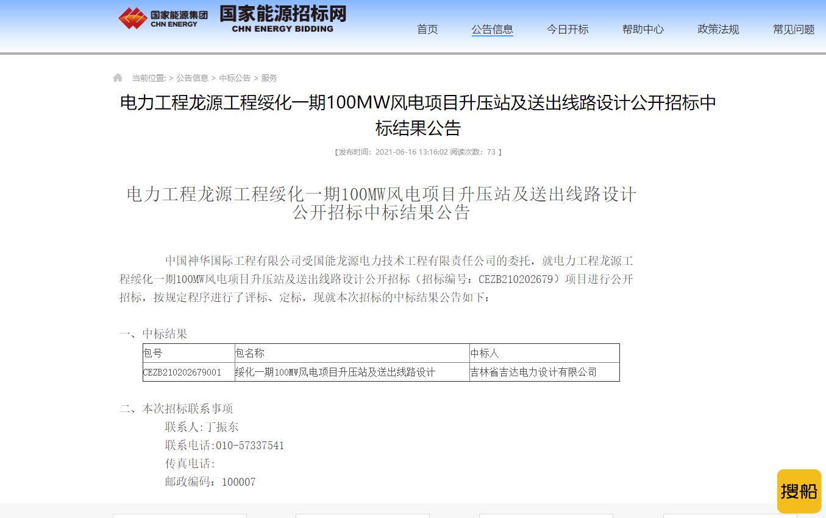Image resolution: width=826 pixels, height=518 pixels.
Task: Click the 二、本次招标联系事项 heading
Action: tap(176, 408)
